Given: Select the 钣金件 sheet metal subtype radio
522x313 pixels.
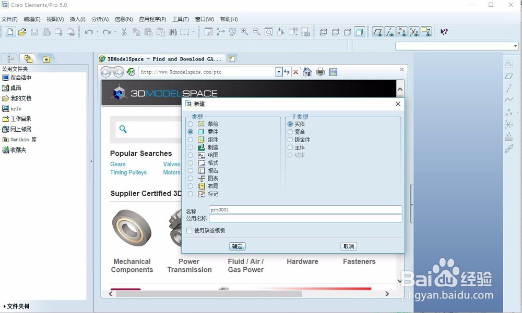Looking at the screenshot, I should [x=290, y=140].
